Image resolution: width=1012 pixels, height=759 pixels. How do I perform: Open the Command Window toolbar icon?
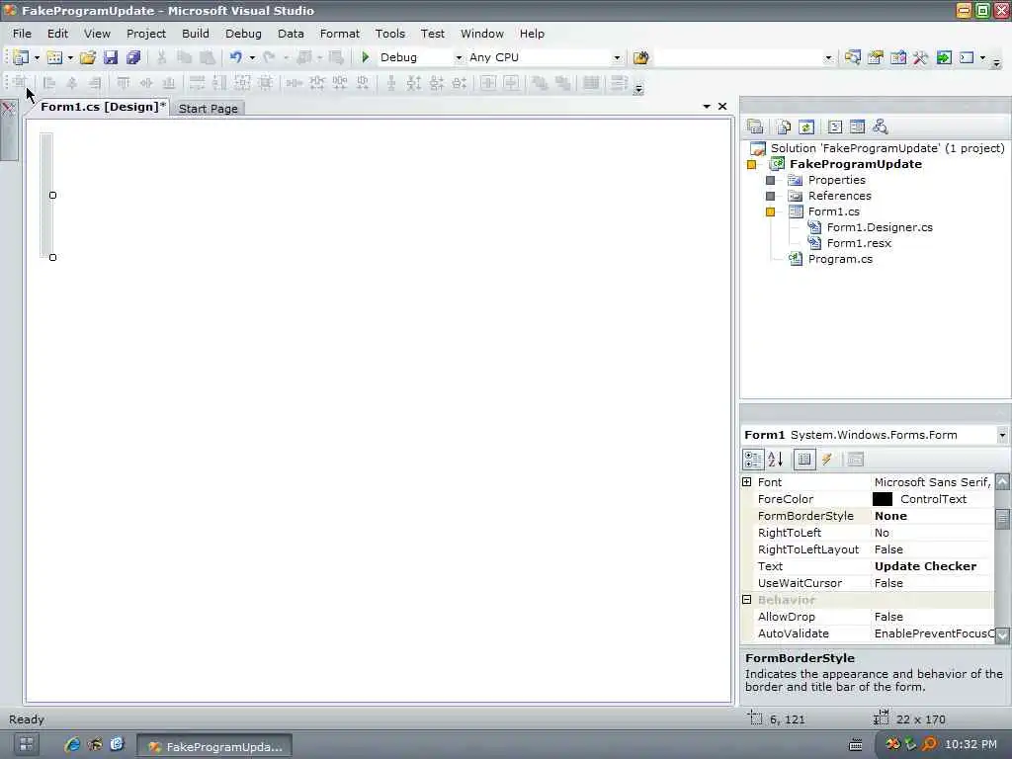coord(967,57)
